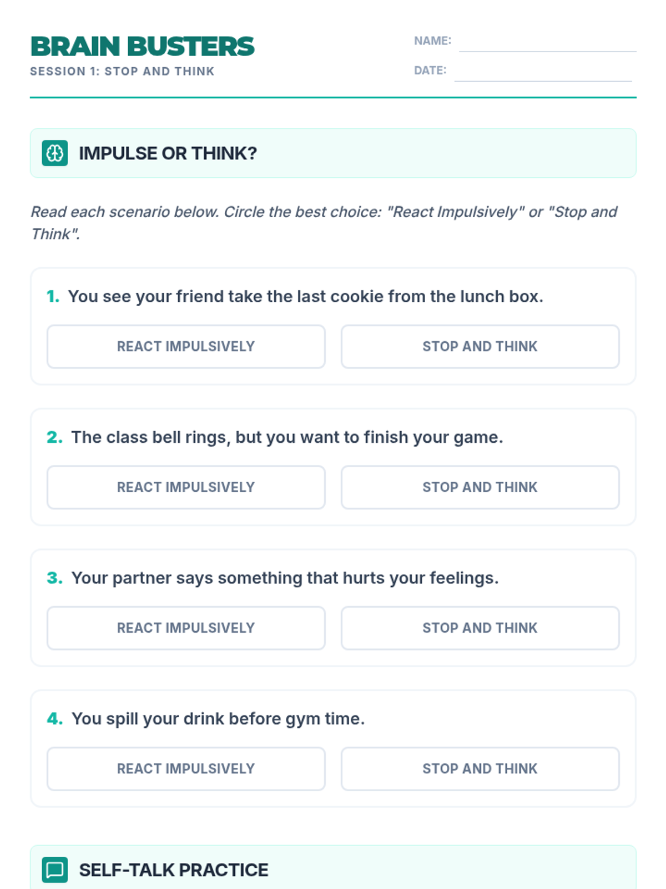This screenshot has height=889, width=666.
Task: Select Stop and Think for the class bell scenario
Action: [x=480, y=487]
